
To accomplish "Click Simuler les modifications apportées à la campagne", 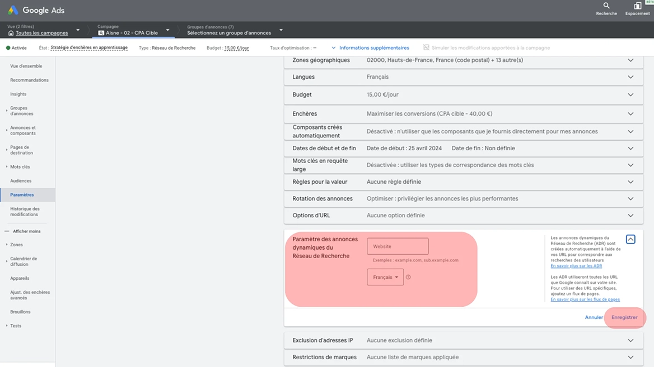I will coord(490,48).
